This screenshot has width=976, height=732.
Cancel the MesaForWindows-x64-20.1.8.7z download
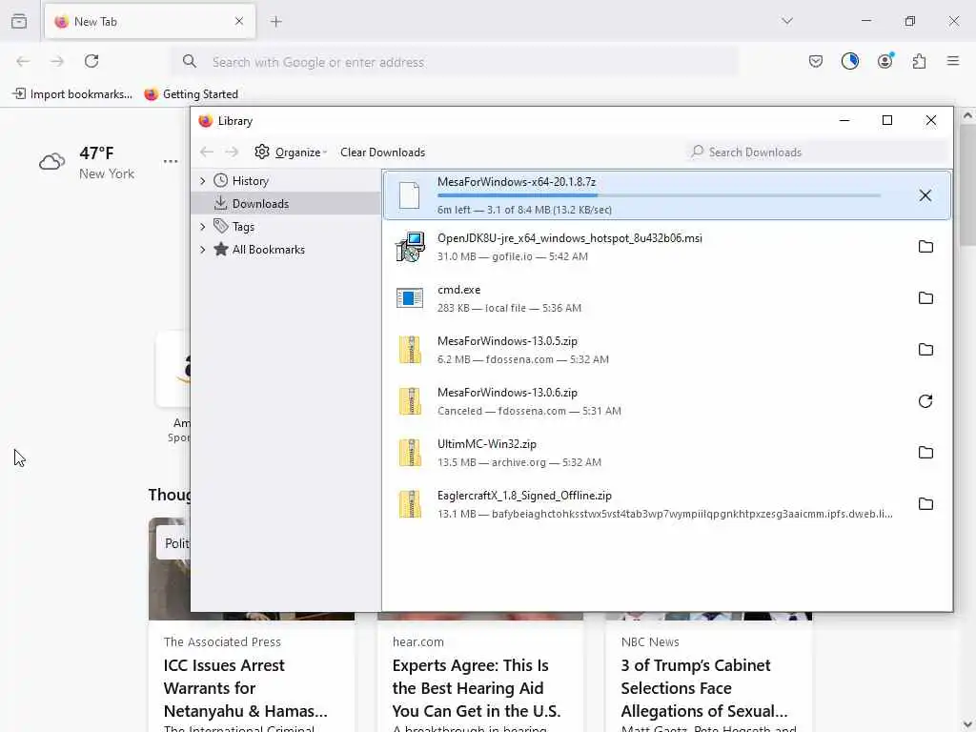click(x=925, y=195)
